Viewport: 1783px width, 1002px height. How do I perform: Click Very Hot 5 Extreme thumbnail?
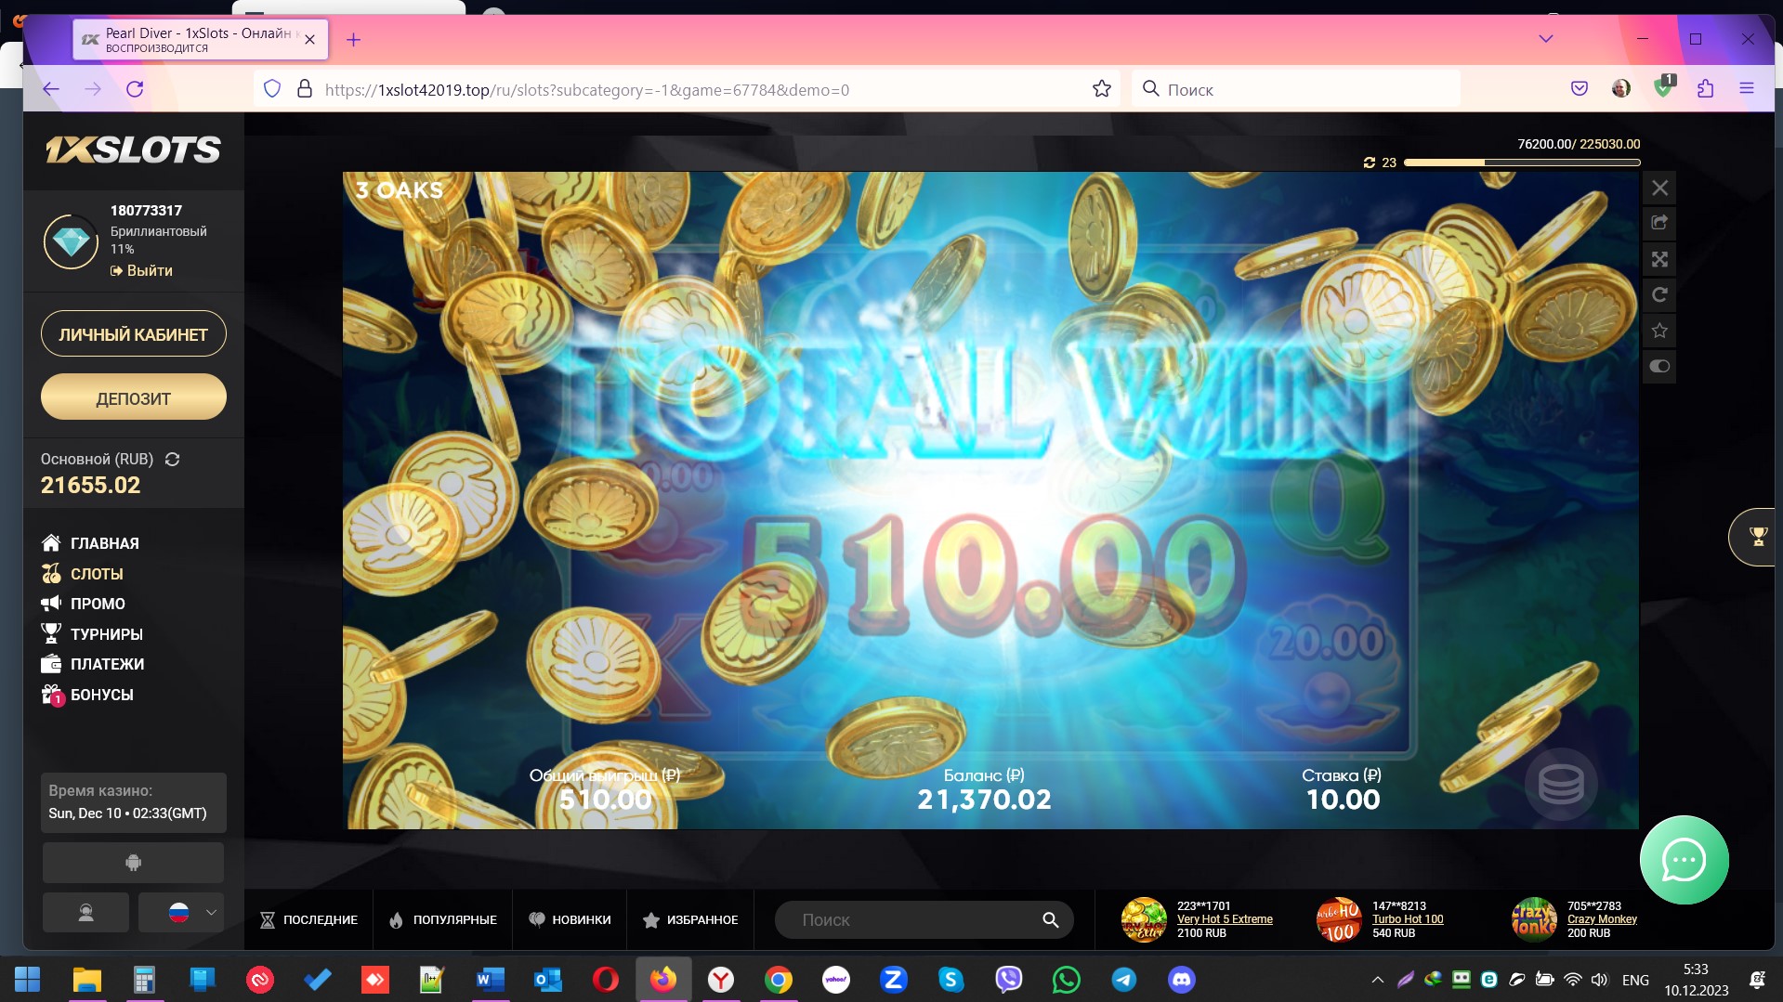pos(1144,919)
